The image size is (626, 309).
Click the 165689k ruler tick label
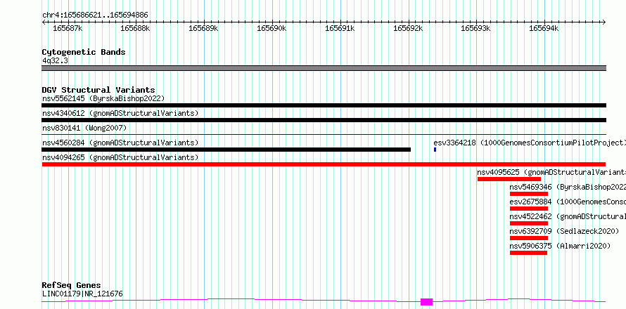(x=203, y=28)
